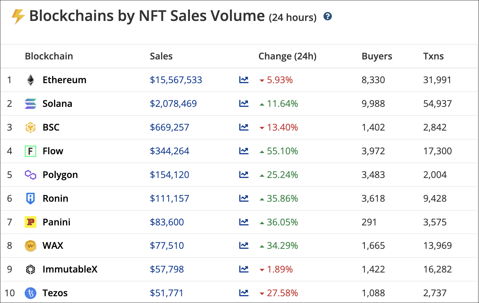This screenshot has width=479, height=303.
Task: Click the Blockchain column header
Action: 49,56
